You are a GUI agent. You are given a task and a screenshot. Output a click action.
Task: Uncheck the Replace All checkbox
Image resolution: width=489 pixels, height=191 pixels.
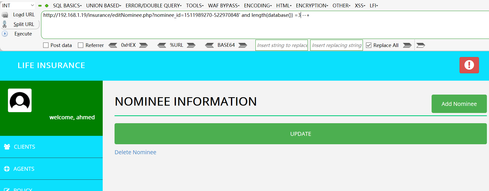click(x=369, y=45)
